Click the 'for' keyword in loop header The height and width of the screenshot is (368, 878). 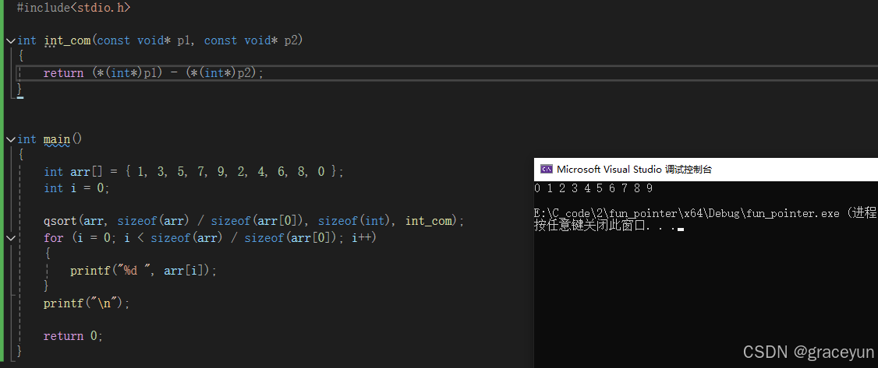point(54,238)
